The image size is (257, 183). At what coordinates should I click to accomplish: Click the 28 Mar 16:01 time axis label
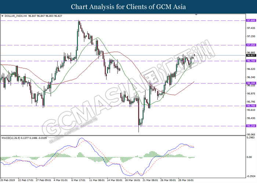point(186,180)
